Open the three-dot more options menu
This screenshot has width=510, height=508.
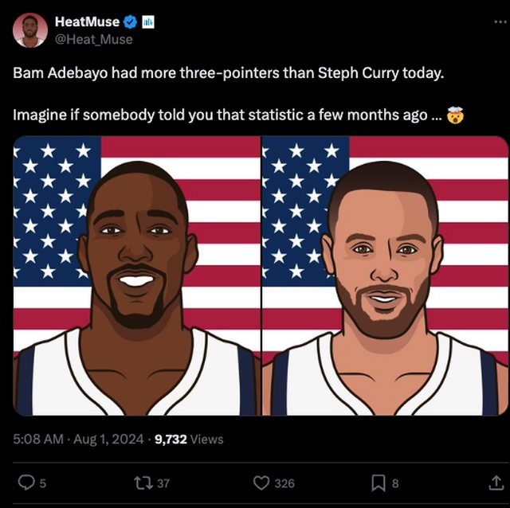tap(500, 21)
